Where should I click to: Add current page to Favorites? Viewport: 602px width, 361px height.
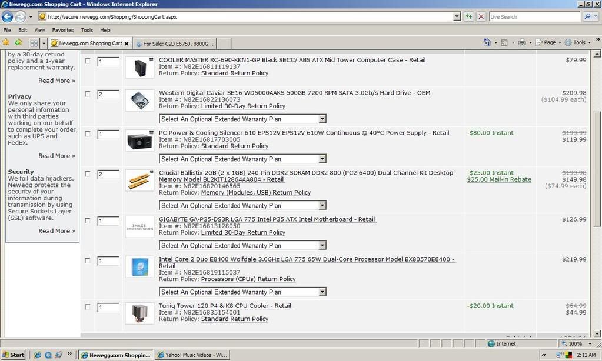18,42
